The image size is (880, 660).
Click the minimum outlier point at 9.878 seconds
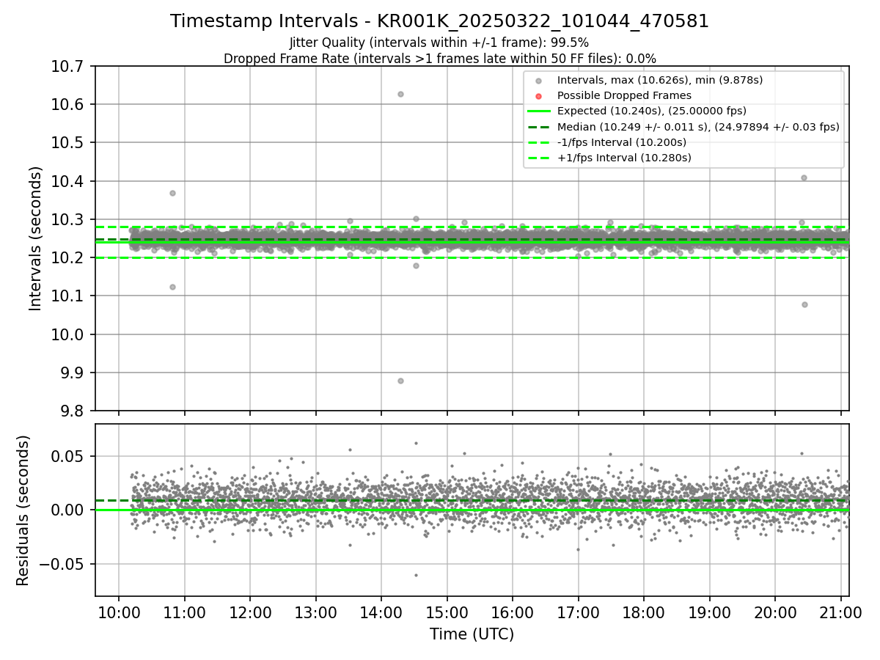coord(400,381)
